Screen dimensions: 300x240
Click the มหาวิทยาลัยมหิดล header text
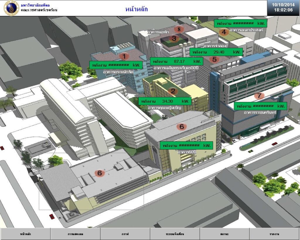point(35,5)
